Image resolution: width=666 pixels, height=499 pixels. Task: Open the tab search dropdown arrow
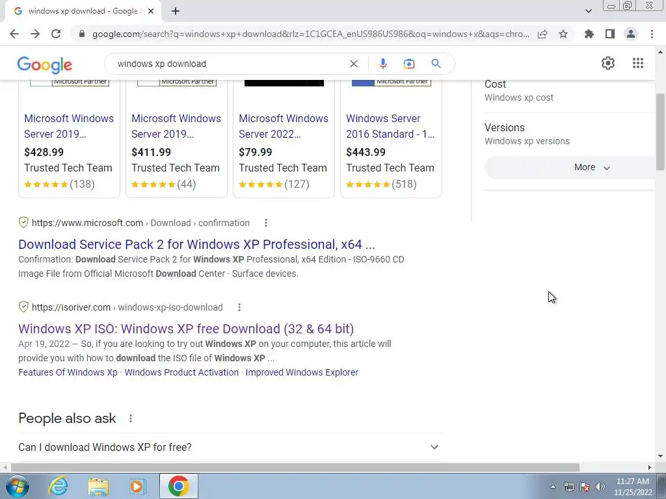[588, 11]
